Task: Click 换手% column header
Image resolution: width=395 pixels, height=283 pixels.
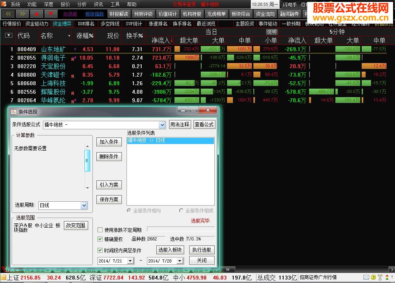Action: [134, 36]
